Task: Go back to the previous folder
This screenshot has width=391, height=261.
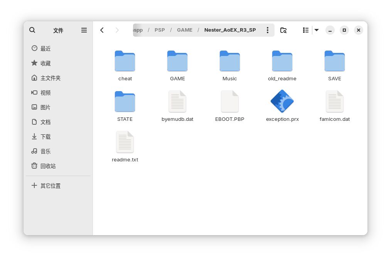Action: click(102, 30)
